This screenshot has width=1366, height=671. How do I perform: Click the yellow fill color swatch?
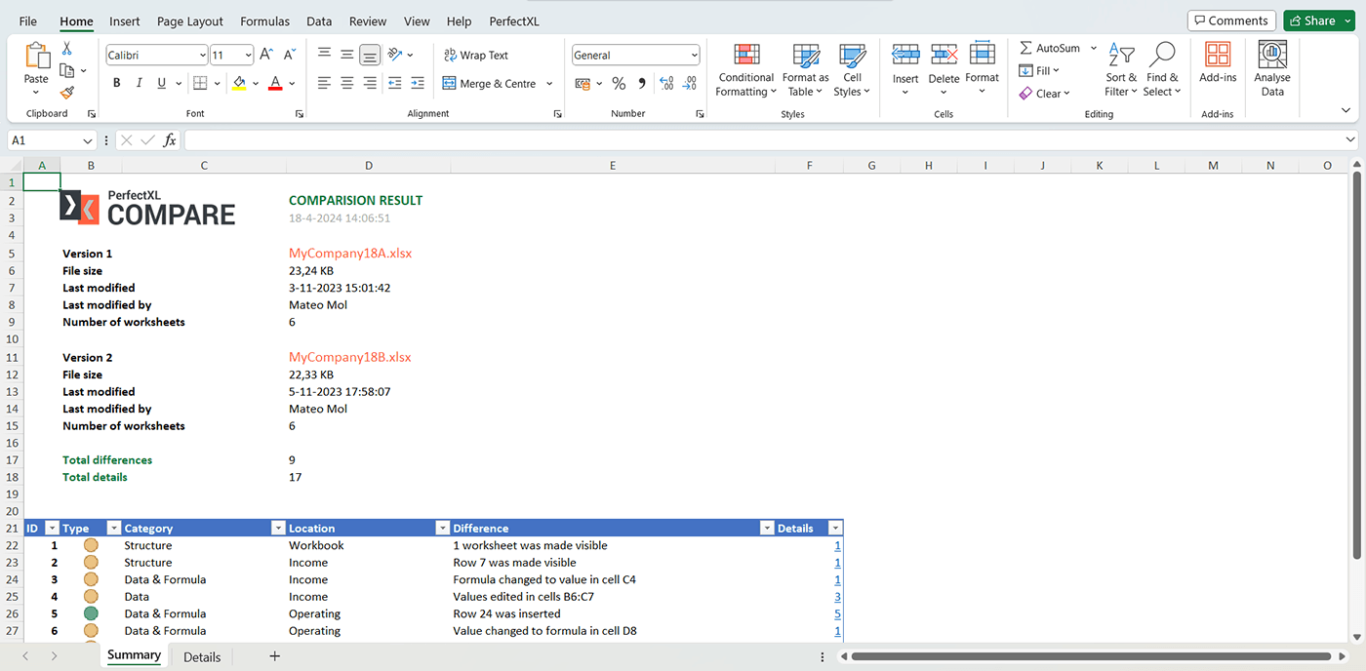(239, 84)
